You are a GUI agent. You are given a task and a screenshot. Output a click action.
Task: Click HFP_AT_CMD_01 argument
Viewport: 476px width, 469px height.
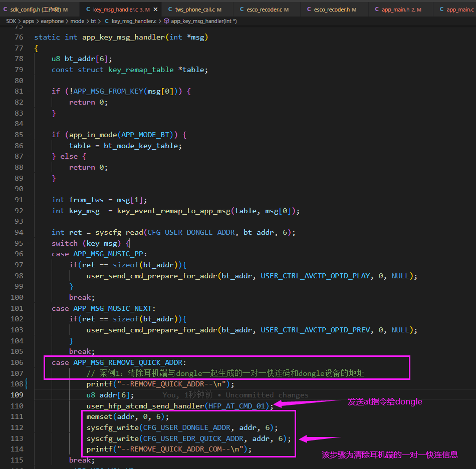point(236,406)
